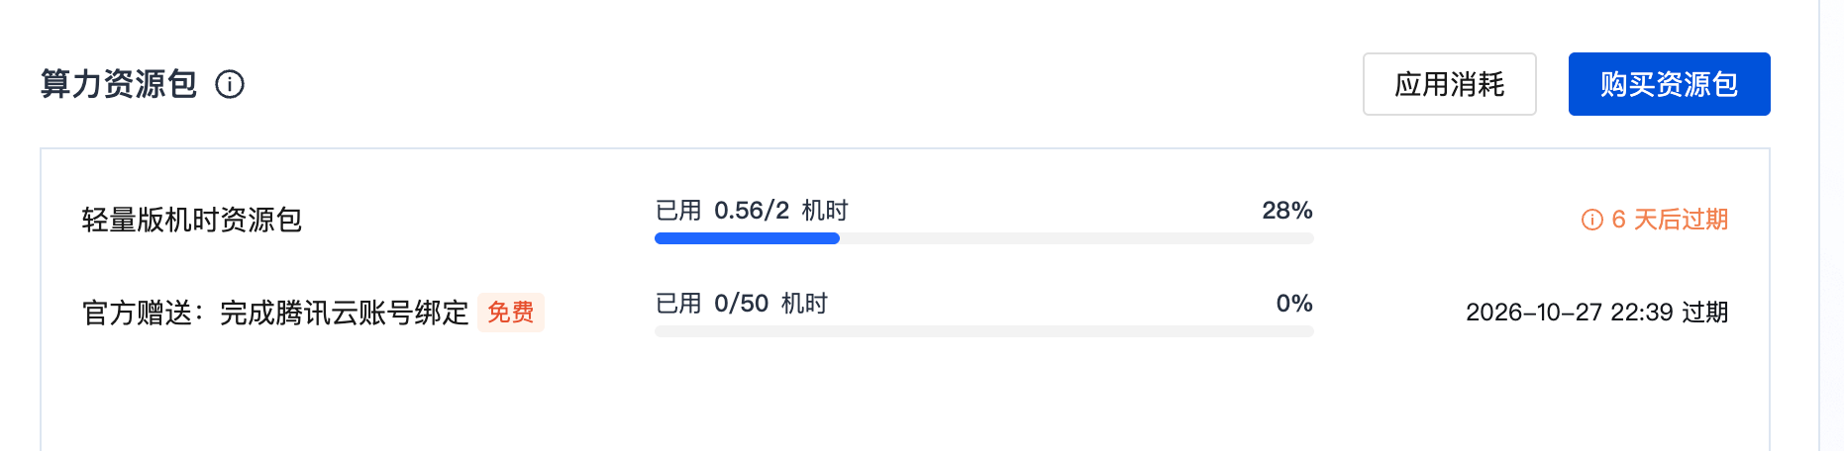Click the vertical divider at the right edge
1844x451 pixels.
click(x=1819, y=225)
